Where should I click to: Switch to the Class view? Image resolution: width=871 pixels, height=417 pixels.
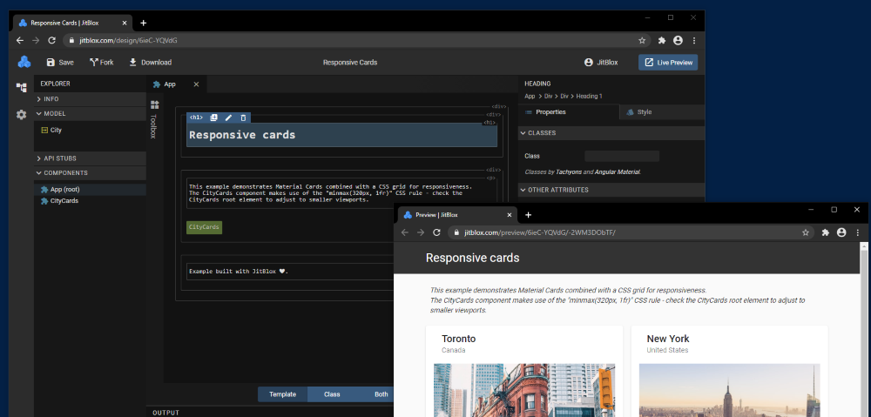pyautogui.click(x=332, y=394)
